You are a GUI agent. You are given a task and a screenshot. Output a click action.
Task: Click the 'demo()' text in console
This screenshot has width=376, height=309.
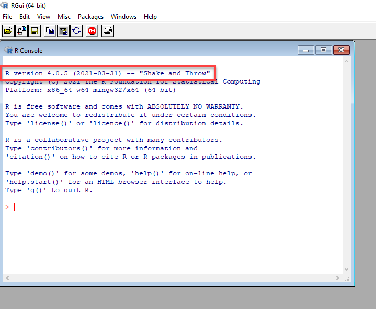coord(43,174)
